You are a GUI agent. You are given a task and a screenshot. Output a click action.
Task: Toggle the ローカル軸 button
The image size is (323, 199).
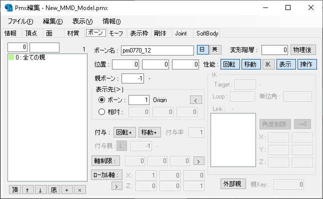point(106,175)
